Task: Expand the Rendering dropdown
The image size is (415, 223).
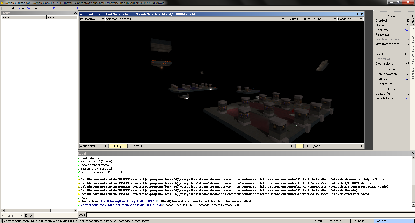Action: (350, 19)
